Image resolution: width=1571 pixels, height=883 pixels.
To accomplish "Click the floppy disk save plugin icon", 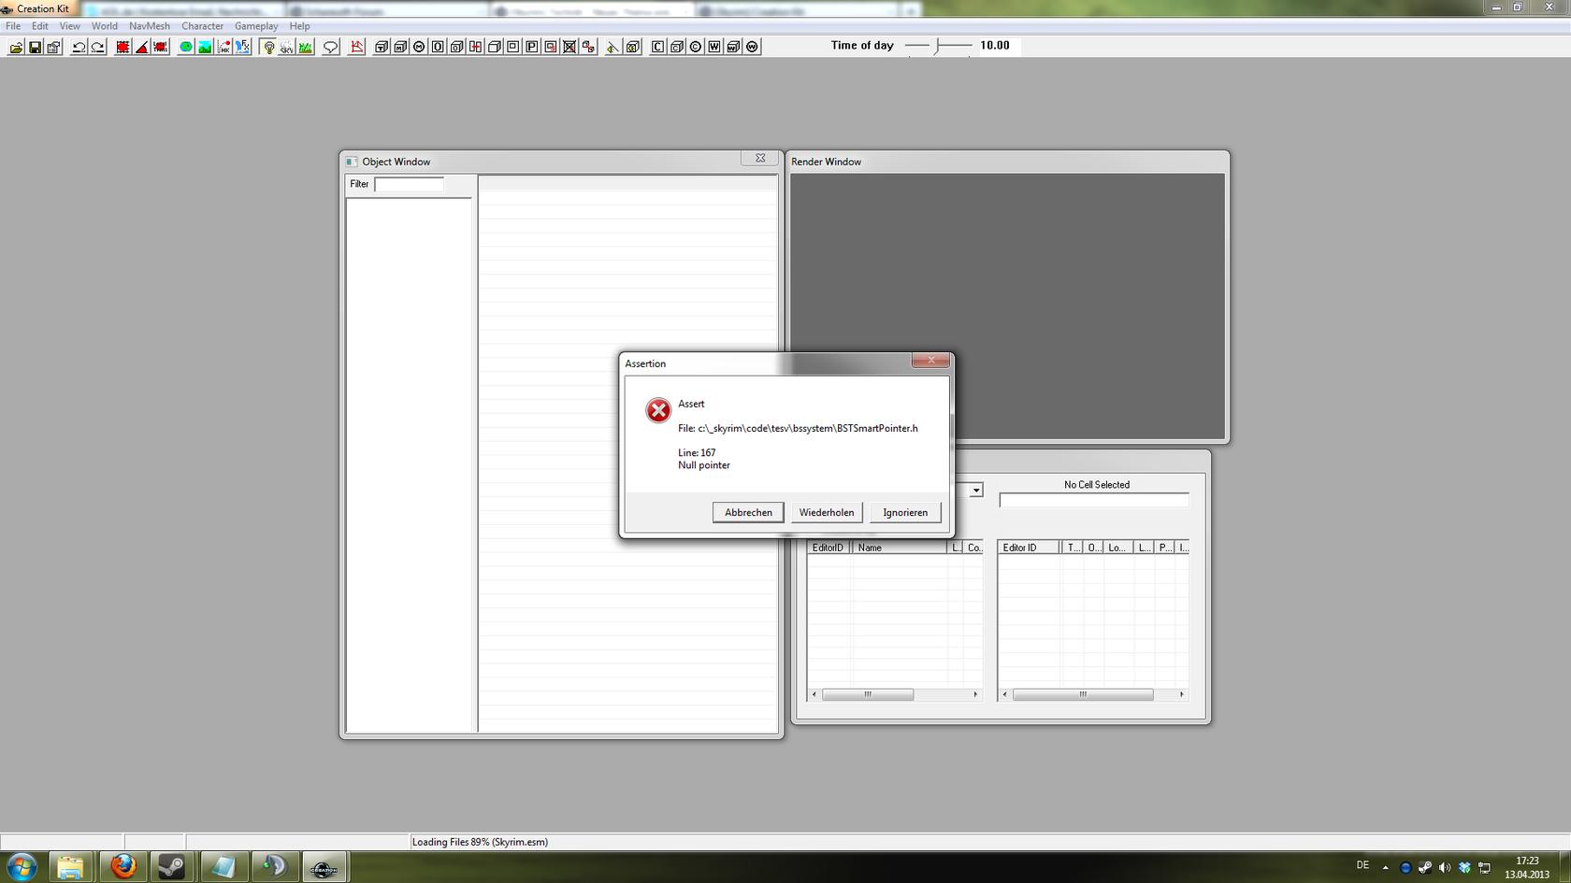I will 35,47.
